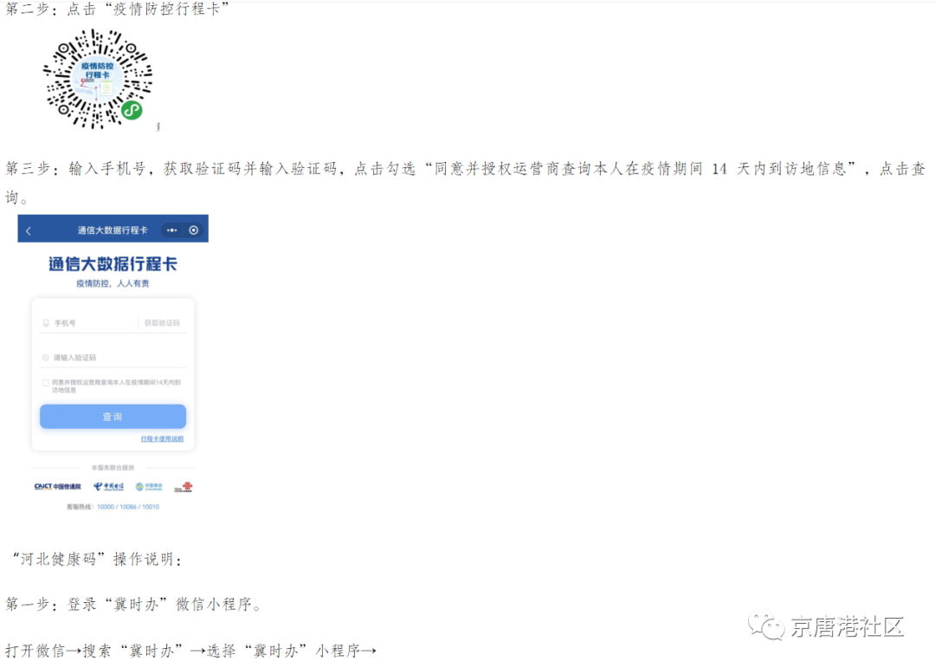The image size is (935, 668).
Task: Click the 10000 / 10086 / 10010 hotline numbers
Action: coord(128,507)
